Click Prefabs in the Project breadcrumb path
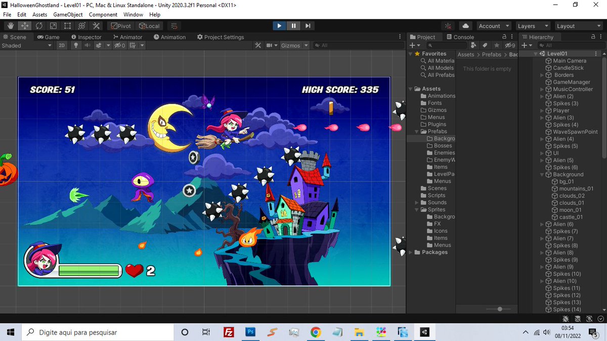Image resolution: width=607 pixels, height=341 pixels. (x=492, y=55)
